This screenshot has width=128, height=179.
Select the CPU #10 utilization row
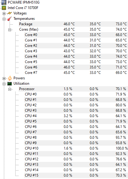tap(76, 148)
